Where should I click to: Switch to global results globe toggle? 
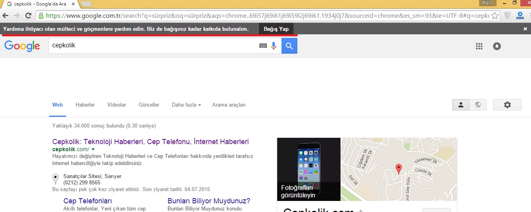[478, 105]
